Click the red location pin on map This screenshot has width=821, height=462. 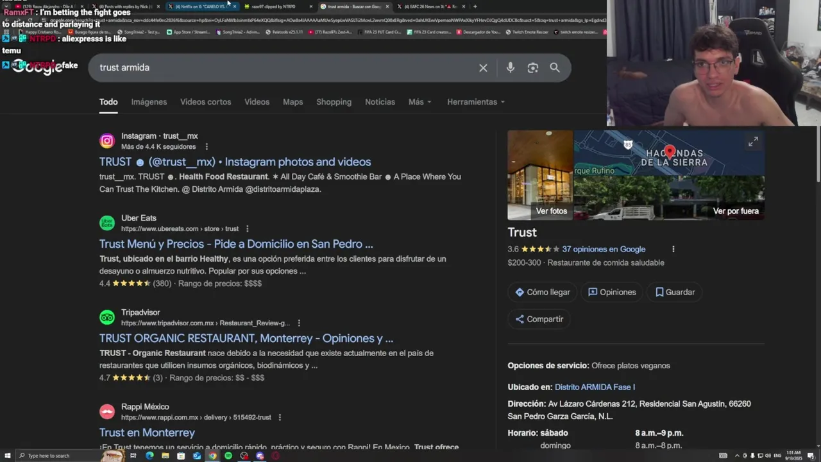tap(670, 151)
